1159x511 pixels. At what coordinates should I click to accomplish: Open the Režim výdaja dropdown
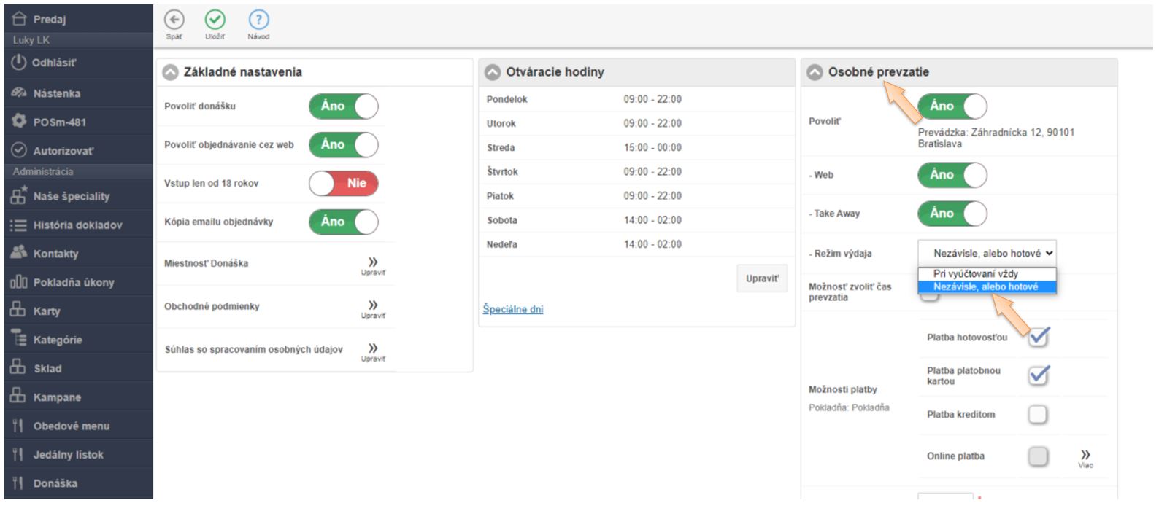point(987,253)
